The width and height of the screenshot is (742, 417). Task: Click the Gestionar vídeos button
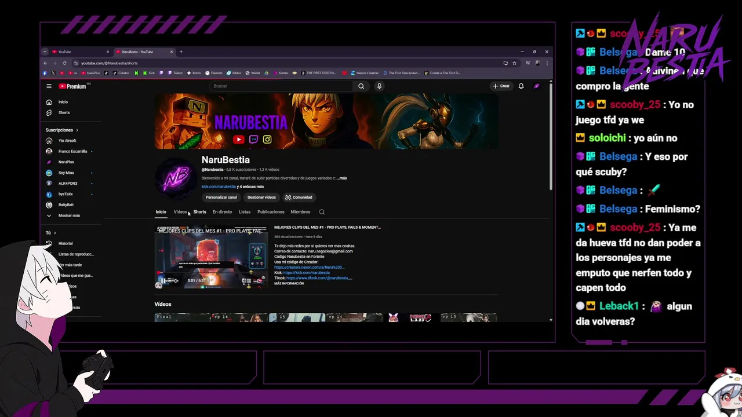[x=261, y=197]
